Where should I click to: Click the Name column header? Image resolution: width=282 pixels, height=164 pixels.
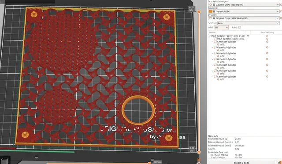click(x=212, y=32)
